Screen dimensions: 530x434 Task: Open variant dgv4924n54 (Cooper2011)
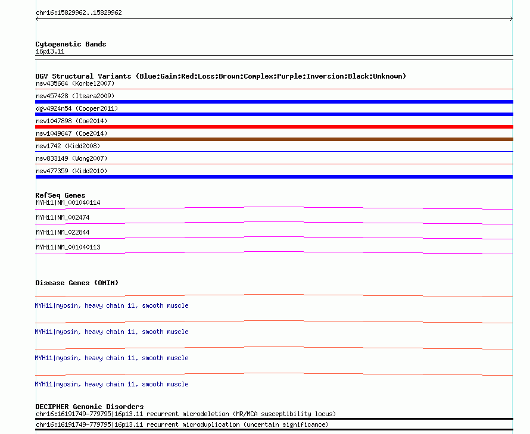pyautogui.click(x=77, y=108)
